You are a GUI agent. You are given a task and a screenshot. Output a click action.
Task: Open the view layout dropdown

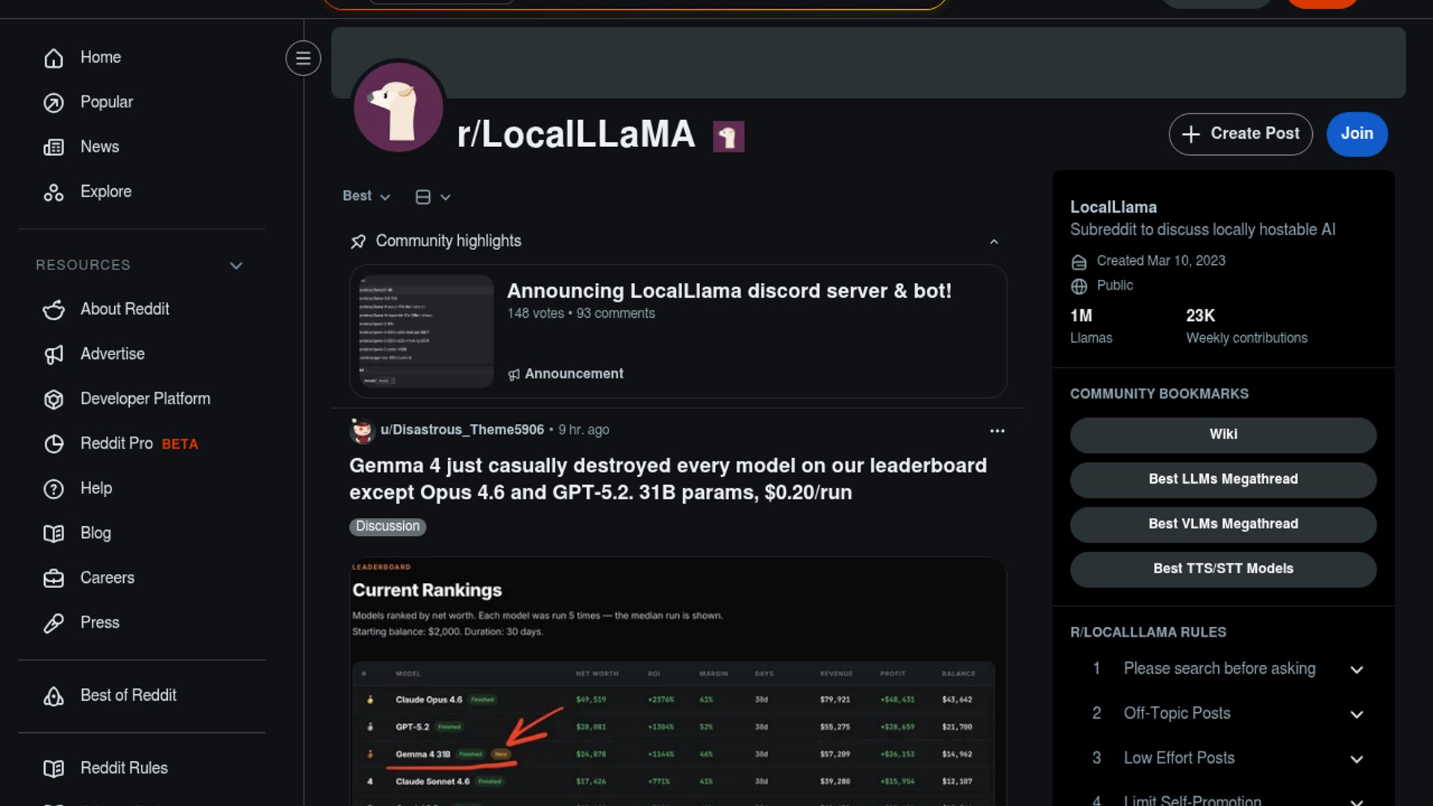point(433,197)
